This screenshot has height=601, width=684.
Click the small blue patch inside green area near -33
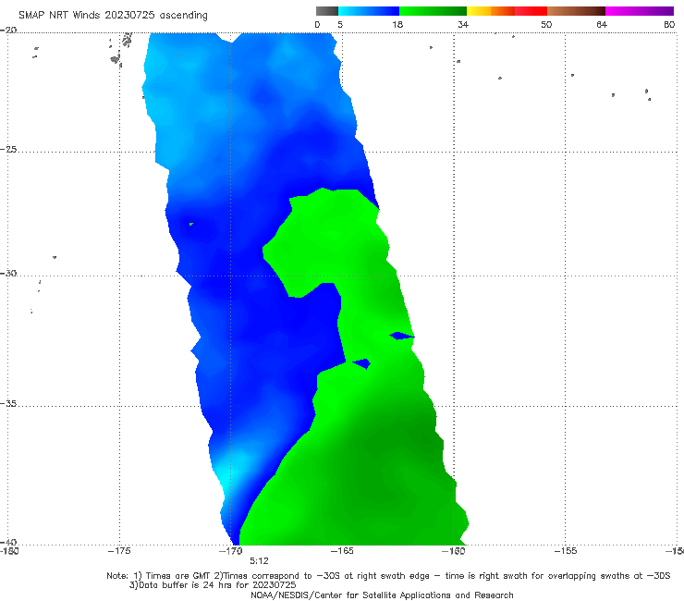(362, 363)
